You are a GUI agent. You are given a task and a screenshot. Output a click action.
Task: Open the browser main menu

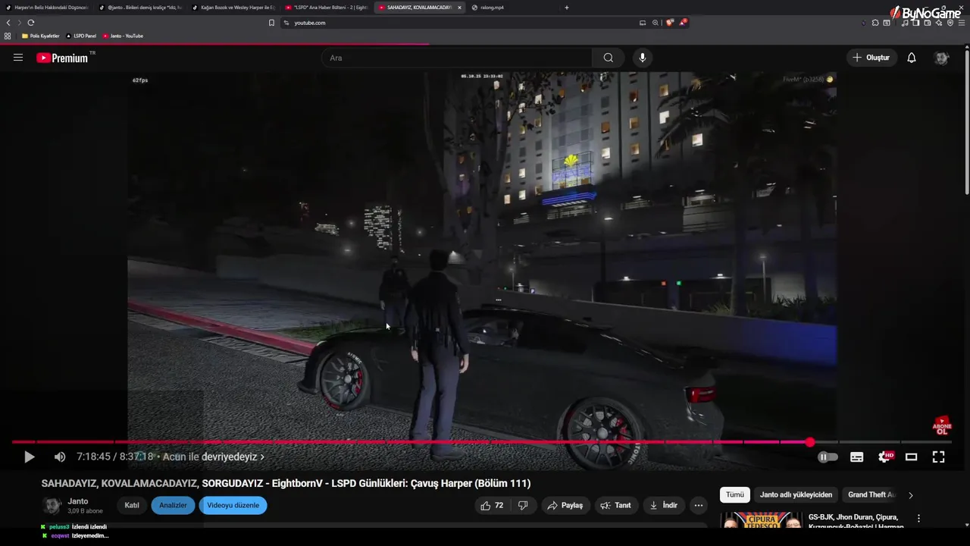coord(962,23)
